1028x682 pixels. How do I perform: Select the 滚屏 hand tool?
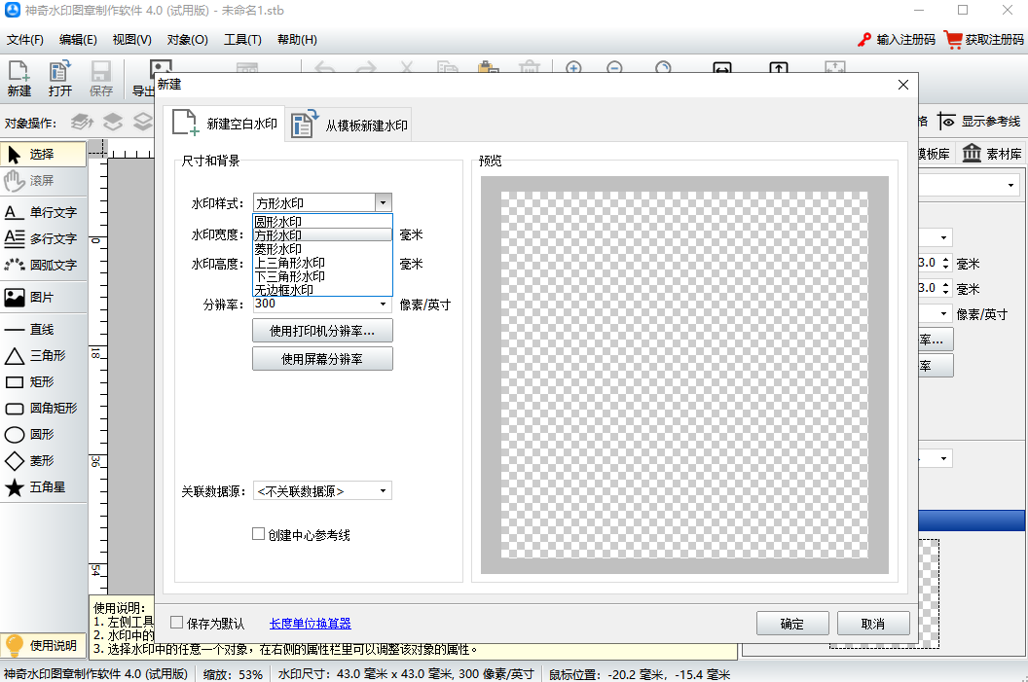click(43, 180)
